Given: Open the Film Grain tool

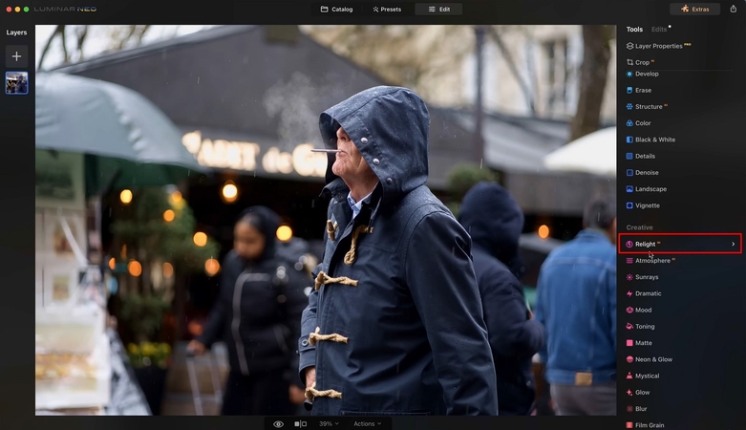Looking at the screenshot, I should coord(645,425).
